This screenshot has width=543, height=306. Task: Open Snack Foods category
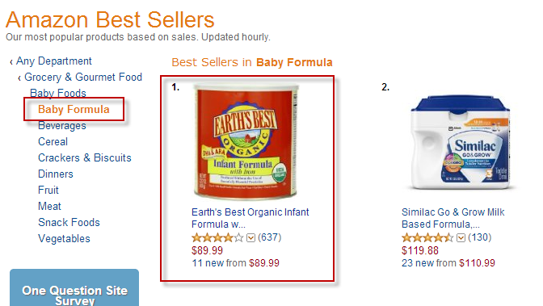pyautogui.click(x=69, y=222)
